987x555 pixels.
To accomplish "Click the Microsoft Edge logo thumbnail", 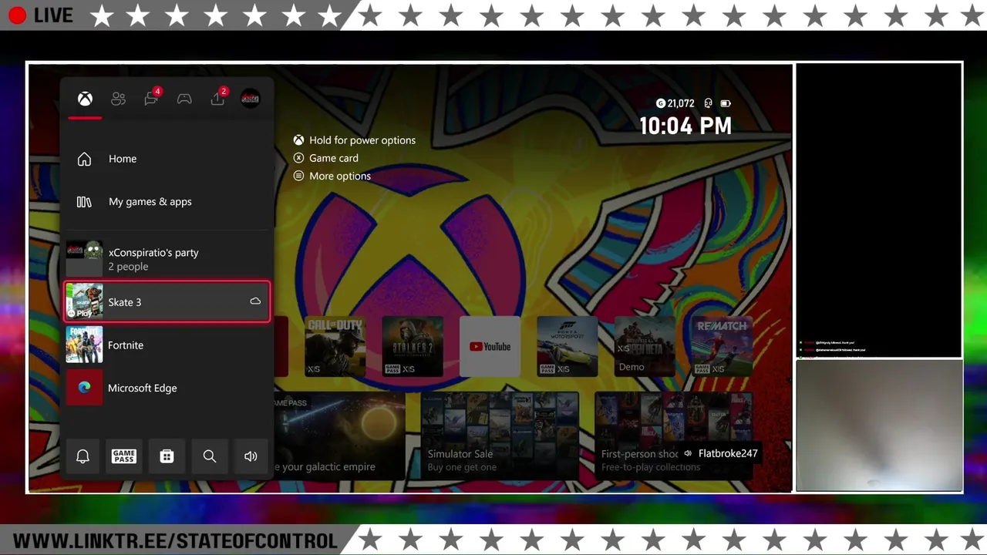I will [x=84, y=388].
